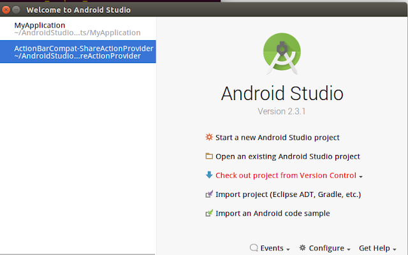Click the blue download arrow Version Control icon
Screen dimensions: 408x255
[209, 175]
